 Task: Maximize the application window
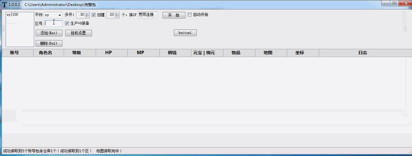pyautogui.click(x=394, y=3)
